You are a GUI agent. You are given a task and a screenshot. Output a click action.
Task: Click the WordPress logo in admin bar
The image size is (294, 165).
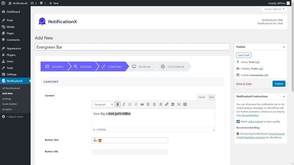(3, 3)
